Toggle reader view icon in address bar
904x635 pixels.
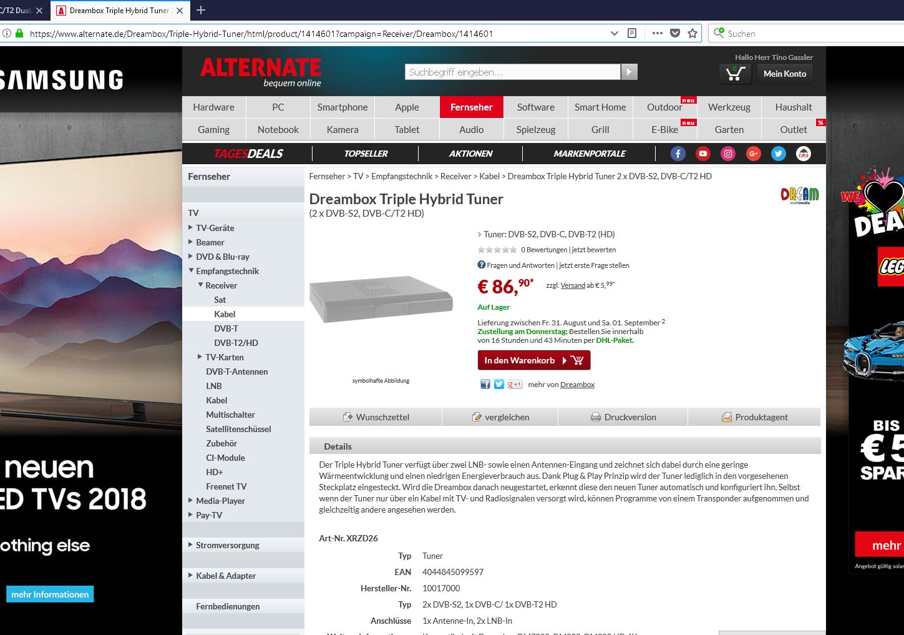632,34
